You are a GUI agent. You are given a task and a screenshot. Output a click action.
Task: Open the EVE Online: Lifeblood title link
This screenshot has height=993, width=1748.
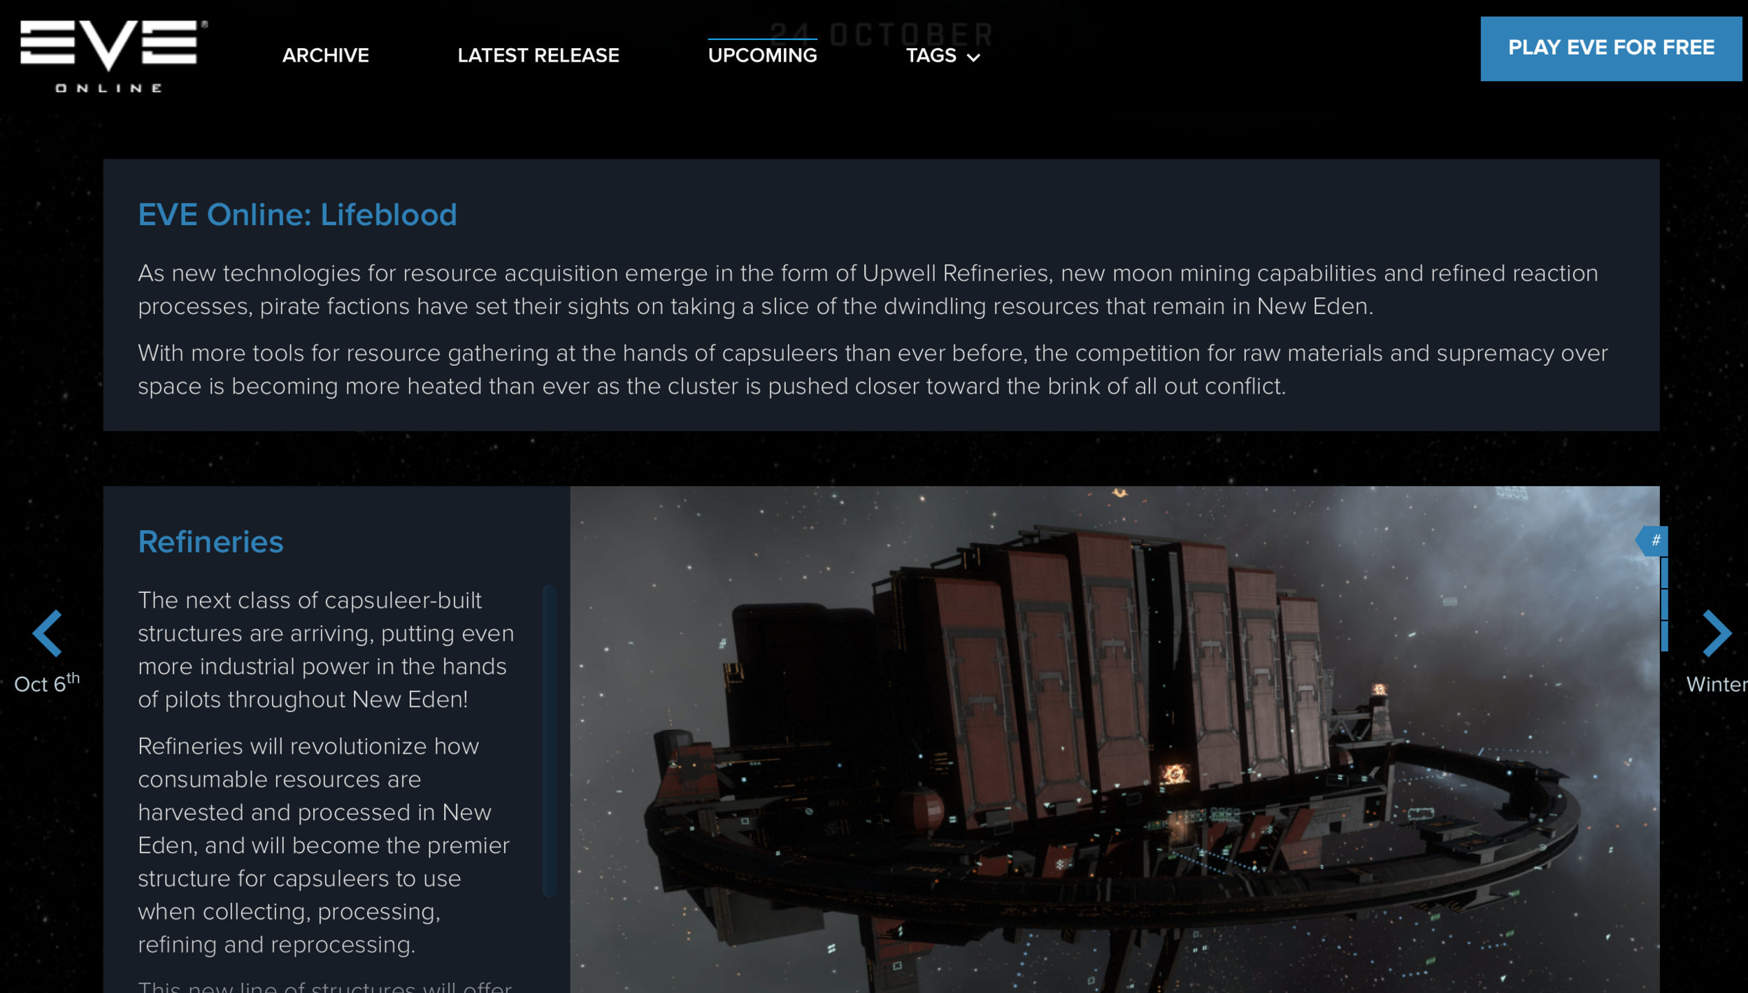[x=297, y=215]
